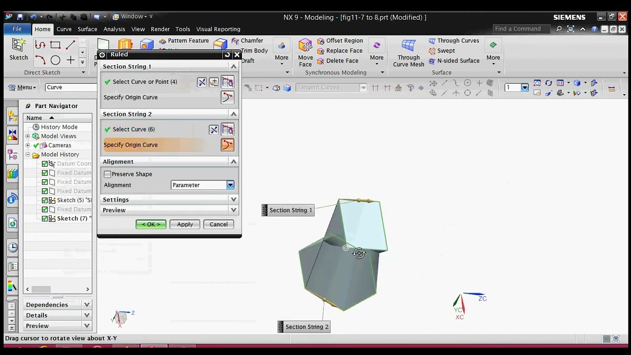Image resolution: width=631 pixels, height=355 pixels.
Task: Toggle Cameras check mark
Action: [36, 145]
